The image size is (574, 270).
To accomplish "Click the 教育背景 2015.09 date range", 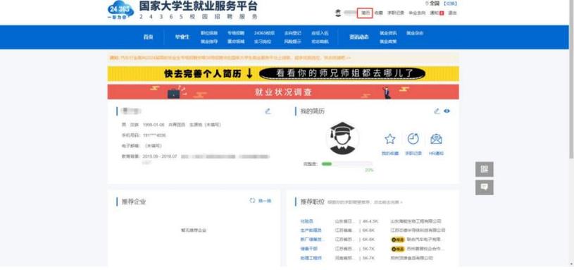I will (x=160, y=157).
